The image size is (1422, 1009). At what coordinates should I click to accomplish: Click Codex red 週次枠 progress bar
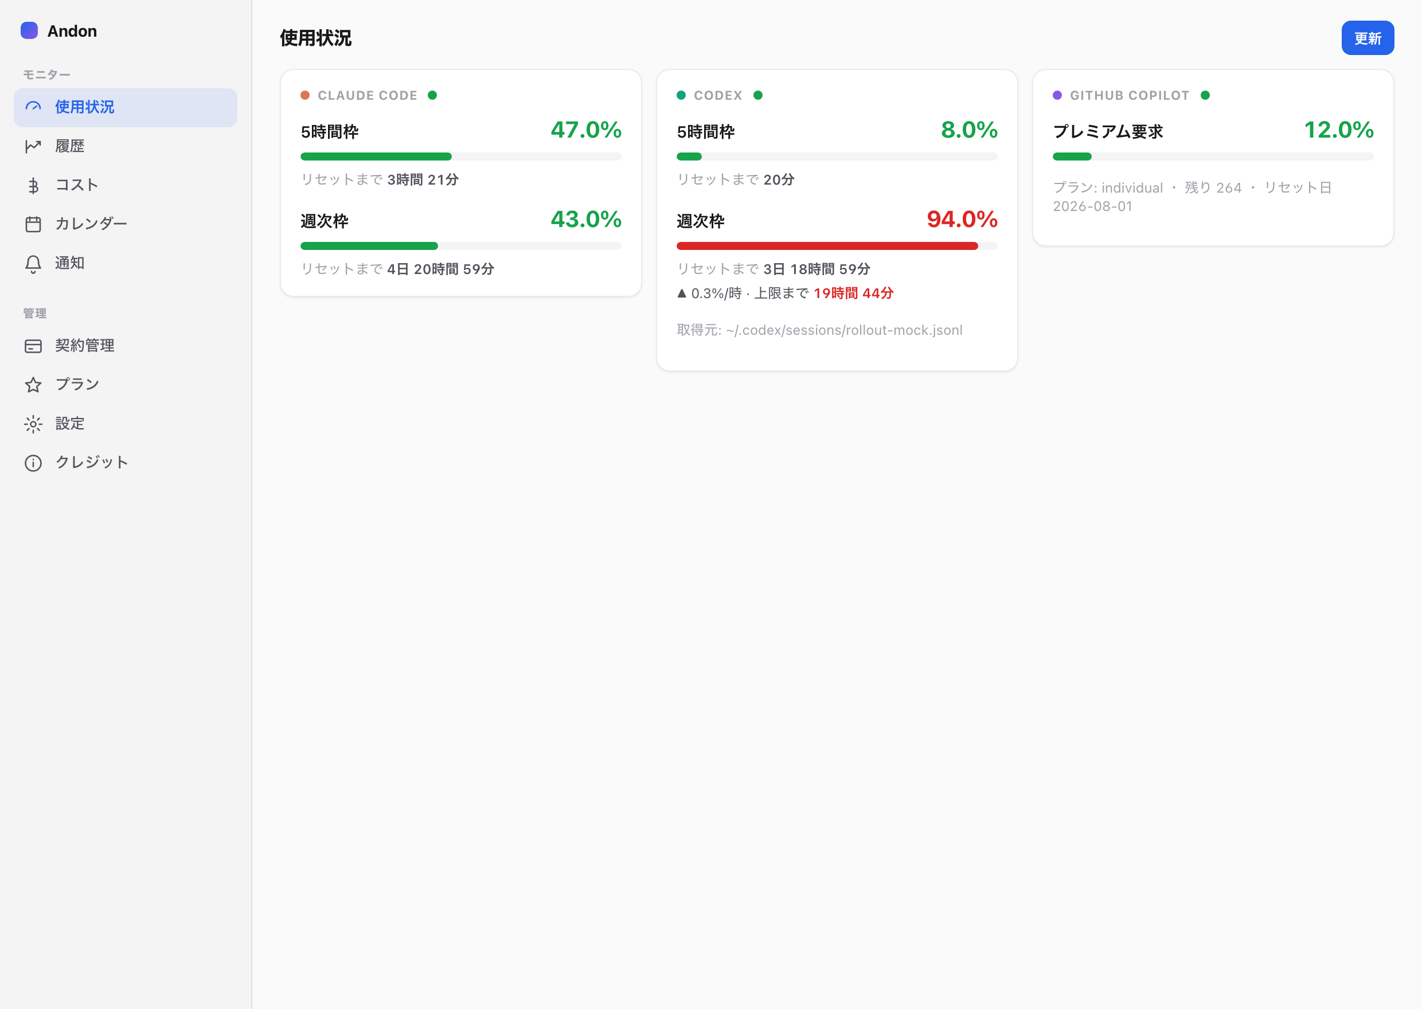pos(837,246)
